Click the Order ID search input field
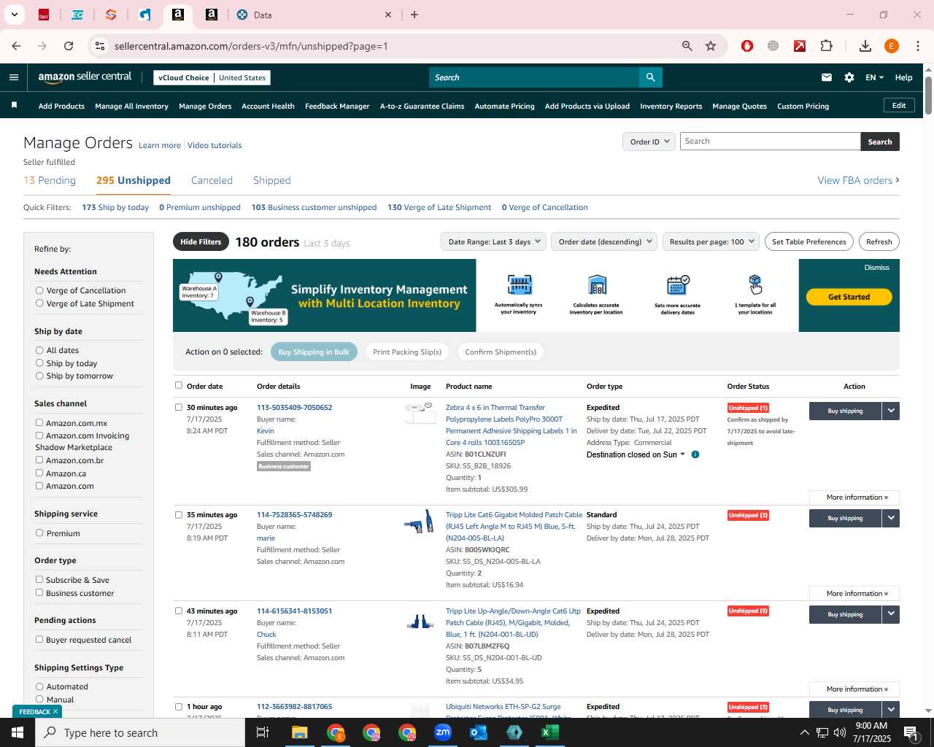The image size is (934, 747). tap(770, 142)
